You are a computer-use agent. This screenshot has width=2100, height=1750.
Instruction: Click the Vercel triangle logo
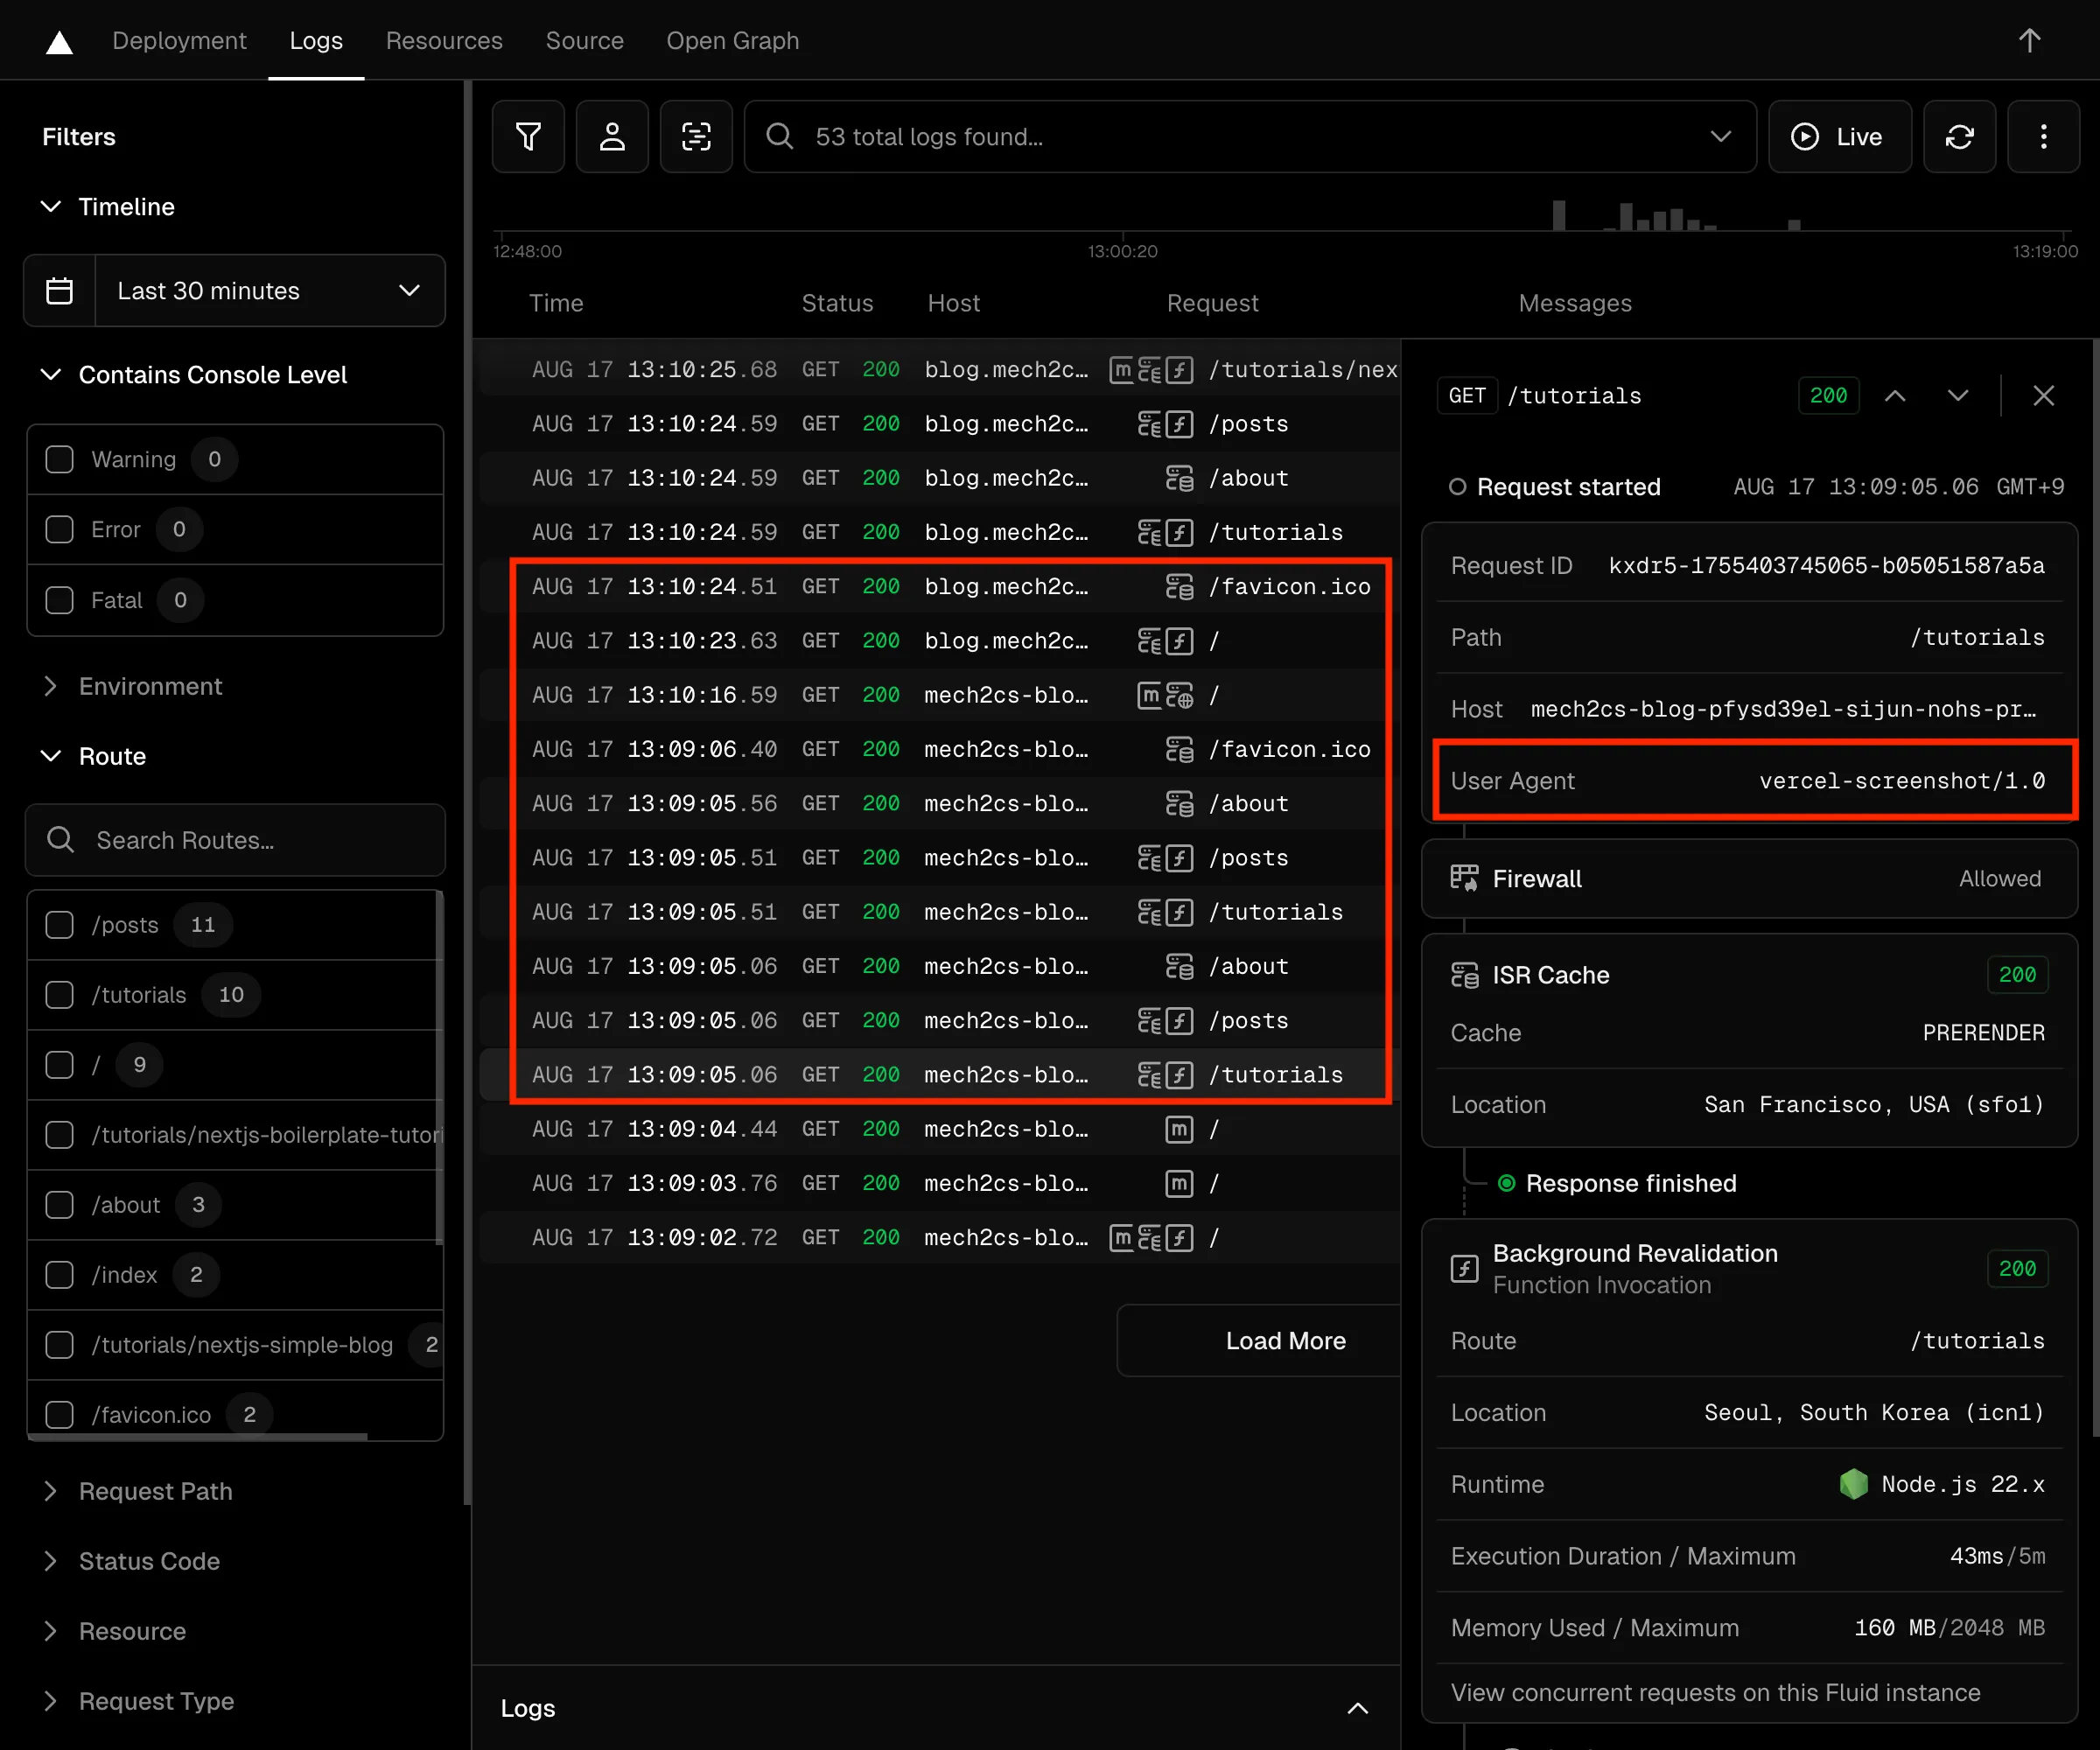(59, 41)
